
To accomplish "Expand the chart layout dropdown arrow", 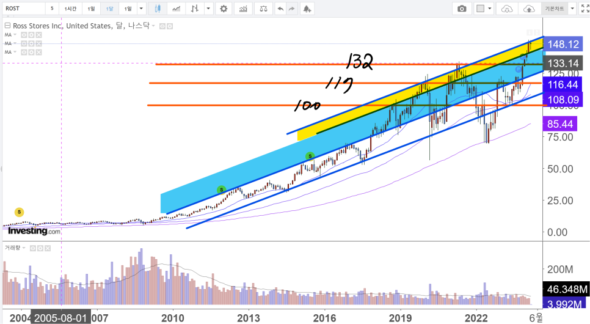I will 489,9.
